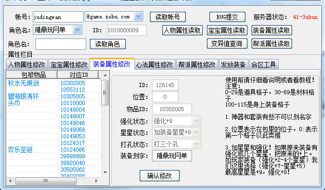This screenshot has width=325, height=190.
Task: Select ID 10149068 in the list
Action: coord(73,130)
